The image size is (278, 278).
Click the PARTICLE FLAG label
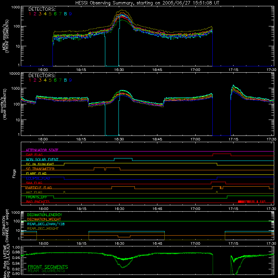click(39, 187)
